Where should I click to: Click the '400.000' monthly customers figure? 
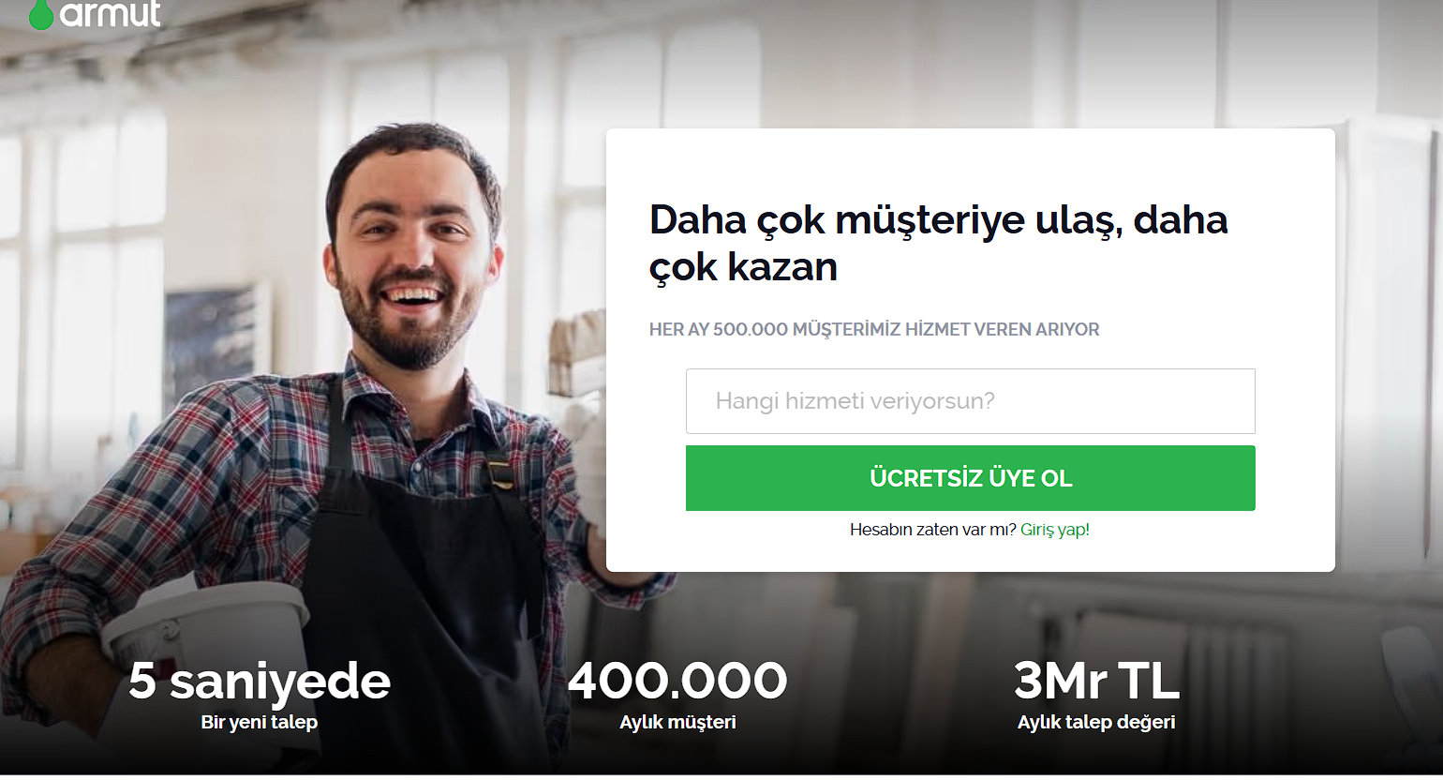click(677, 681)
